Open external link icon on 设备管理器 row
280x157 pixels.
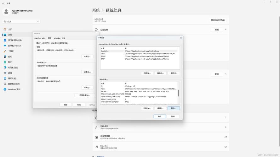coord(226,137)
